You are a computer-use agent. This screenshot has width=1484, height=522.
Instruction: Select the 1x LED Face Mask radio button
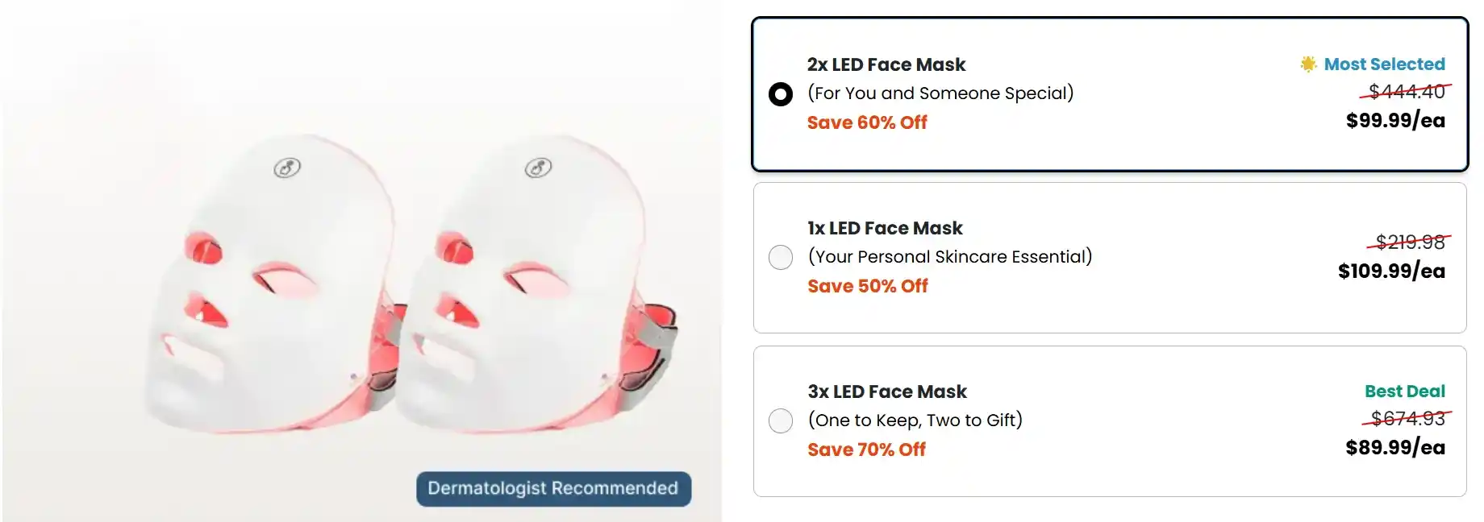780,257
